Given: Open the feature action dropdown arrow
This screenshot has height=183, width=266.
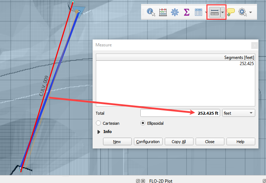Looking at the screenshot, I should [x=250, y=13].
